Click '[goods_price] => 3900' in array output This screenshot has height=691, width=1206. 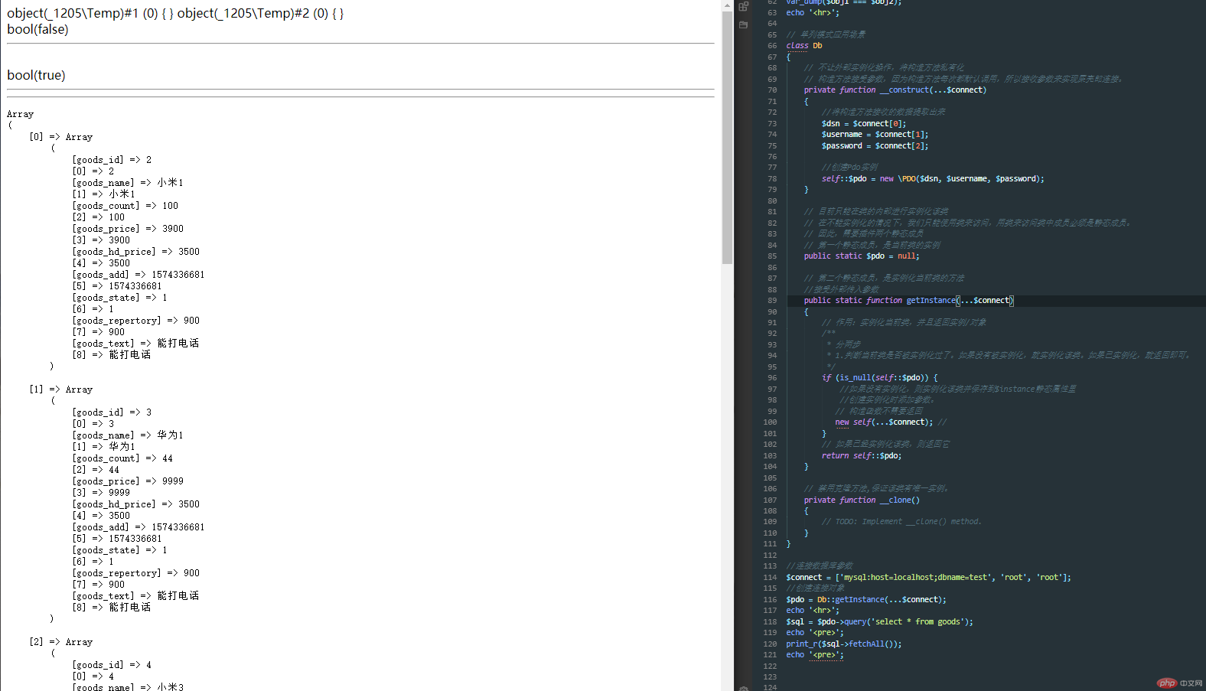click(128, 229)
